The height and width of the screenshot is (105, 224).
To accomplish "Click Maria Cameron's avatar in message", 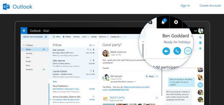I will point(106,53).
